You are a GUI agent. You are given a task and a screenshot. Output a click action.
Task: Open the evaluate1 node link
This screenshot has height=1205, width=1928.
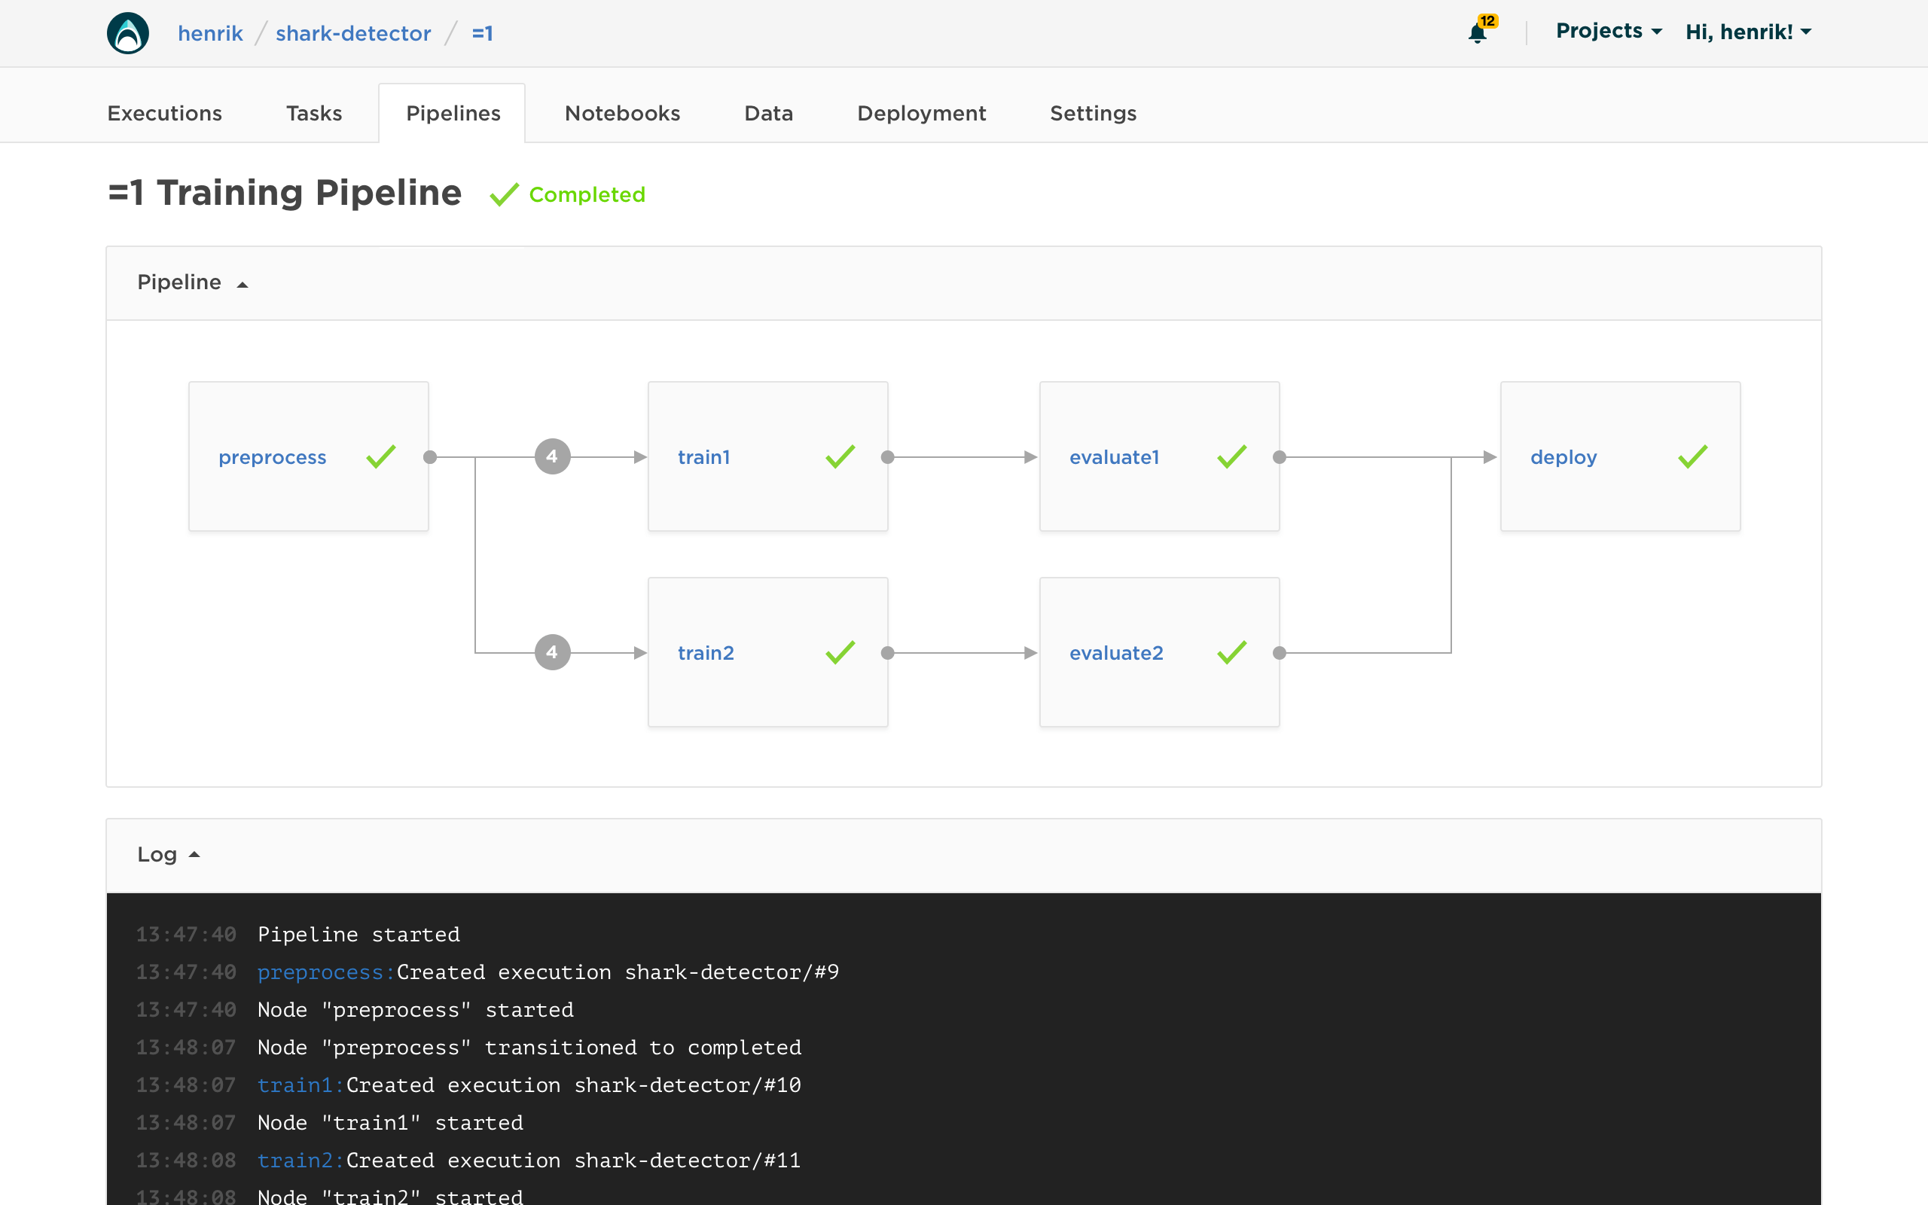[1115, 456]
